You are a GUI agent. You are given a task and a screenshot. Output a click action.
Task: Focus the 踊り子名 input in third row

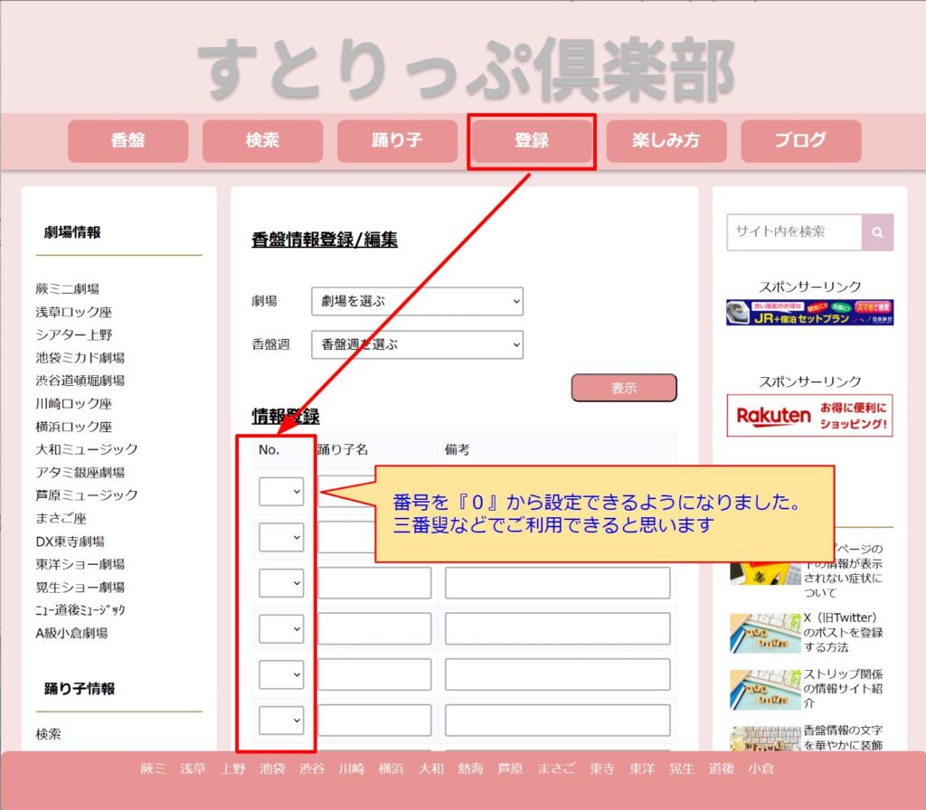374,583
